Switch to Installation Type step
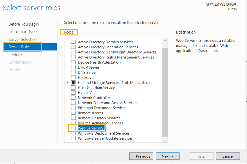The width and height of the screenshot is (247, 164). pos(23,32)
